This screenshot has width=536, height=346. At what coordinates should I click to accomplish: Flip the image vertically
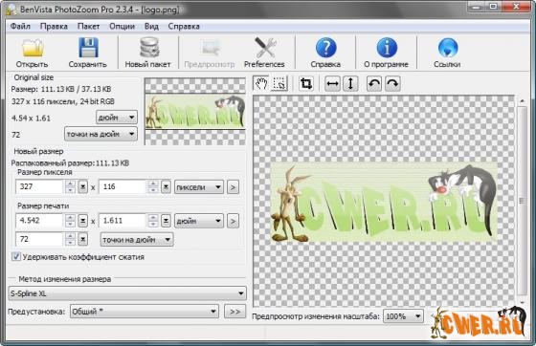pos(350,83)
